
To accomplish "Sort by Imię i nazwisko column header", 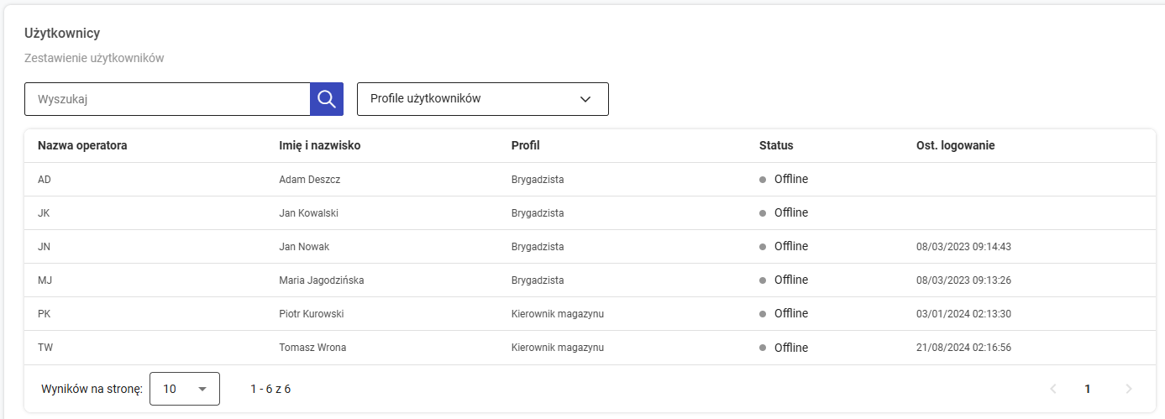I will (x=319, y=145).
